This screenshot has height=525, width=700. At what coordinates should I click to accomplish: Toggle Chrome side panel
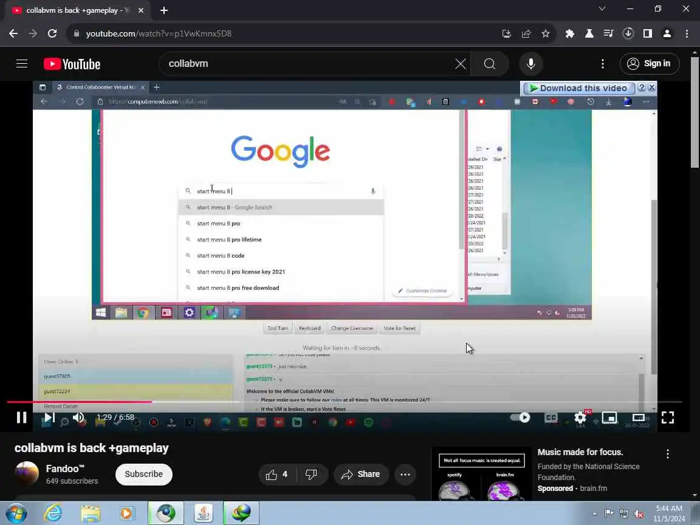647,33
